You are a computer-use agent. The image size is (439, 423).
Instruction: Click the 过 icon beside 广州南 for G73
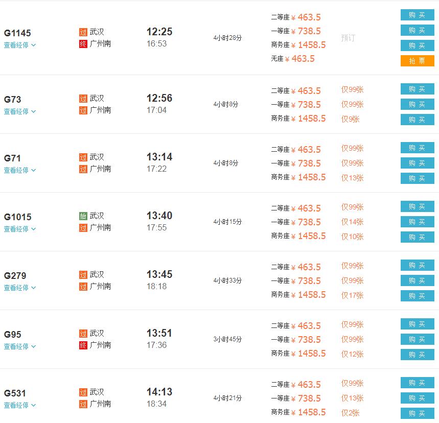pos(83,110)
